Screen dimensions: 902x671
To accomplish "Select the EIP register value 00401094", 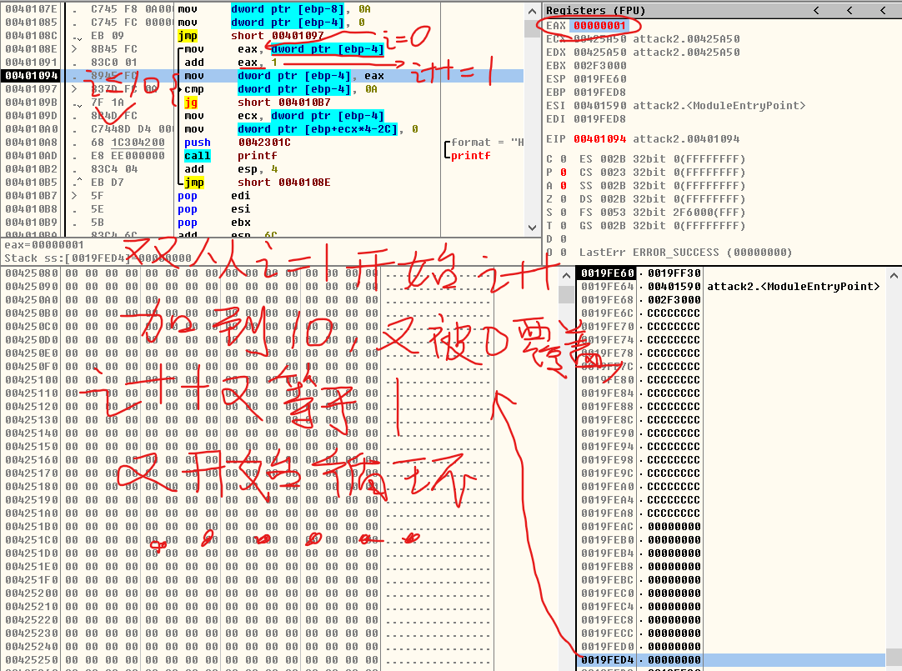I will click(599, 139).
